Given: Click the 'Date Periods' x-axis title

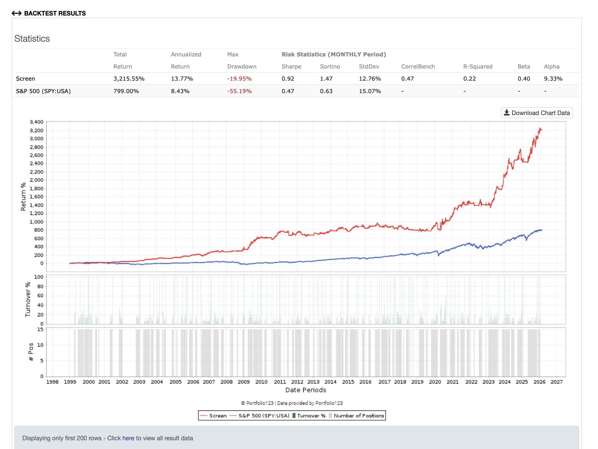Looking at the screenshot, I should [x=306, y=390].
